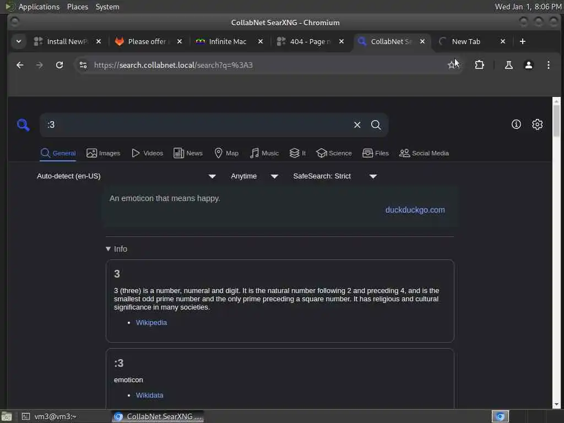Viewport: 564px width, 423px height.
Task: Reload the current page
Action: point(59,65)
